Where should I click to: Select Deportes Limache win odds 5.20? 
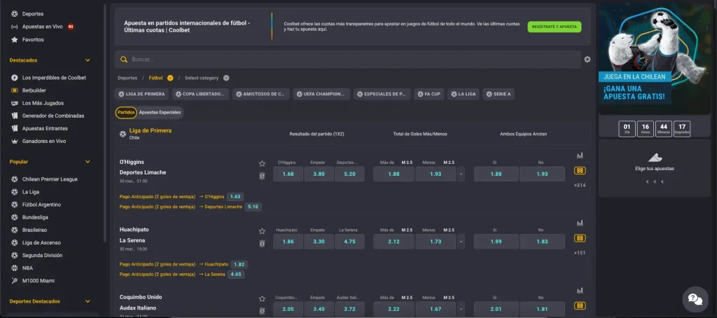coord(349,174)
